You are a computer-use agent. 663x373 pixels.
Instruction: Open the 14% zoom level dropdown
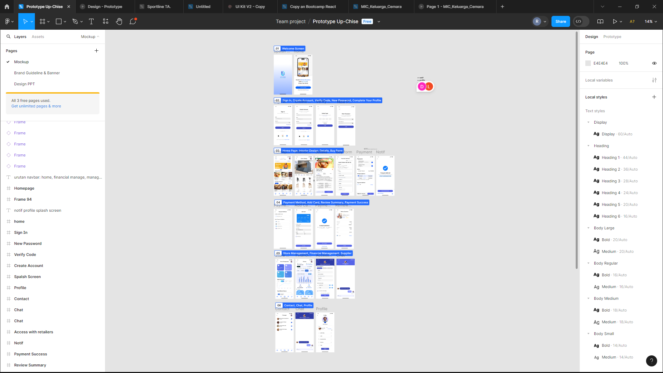click(651, 21)
